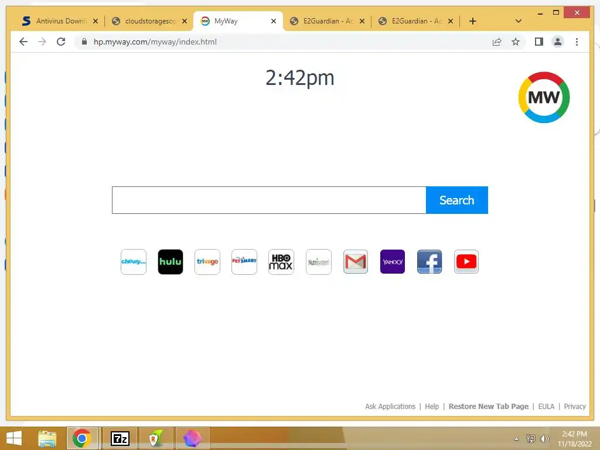Reload the current page
Viewport: 600px width, 450px height.
61,42
